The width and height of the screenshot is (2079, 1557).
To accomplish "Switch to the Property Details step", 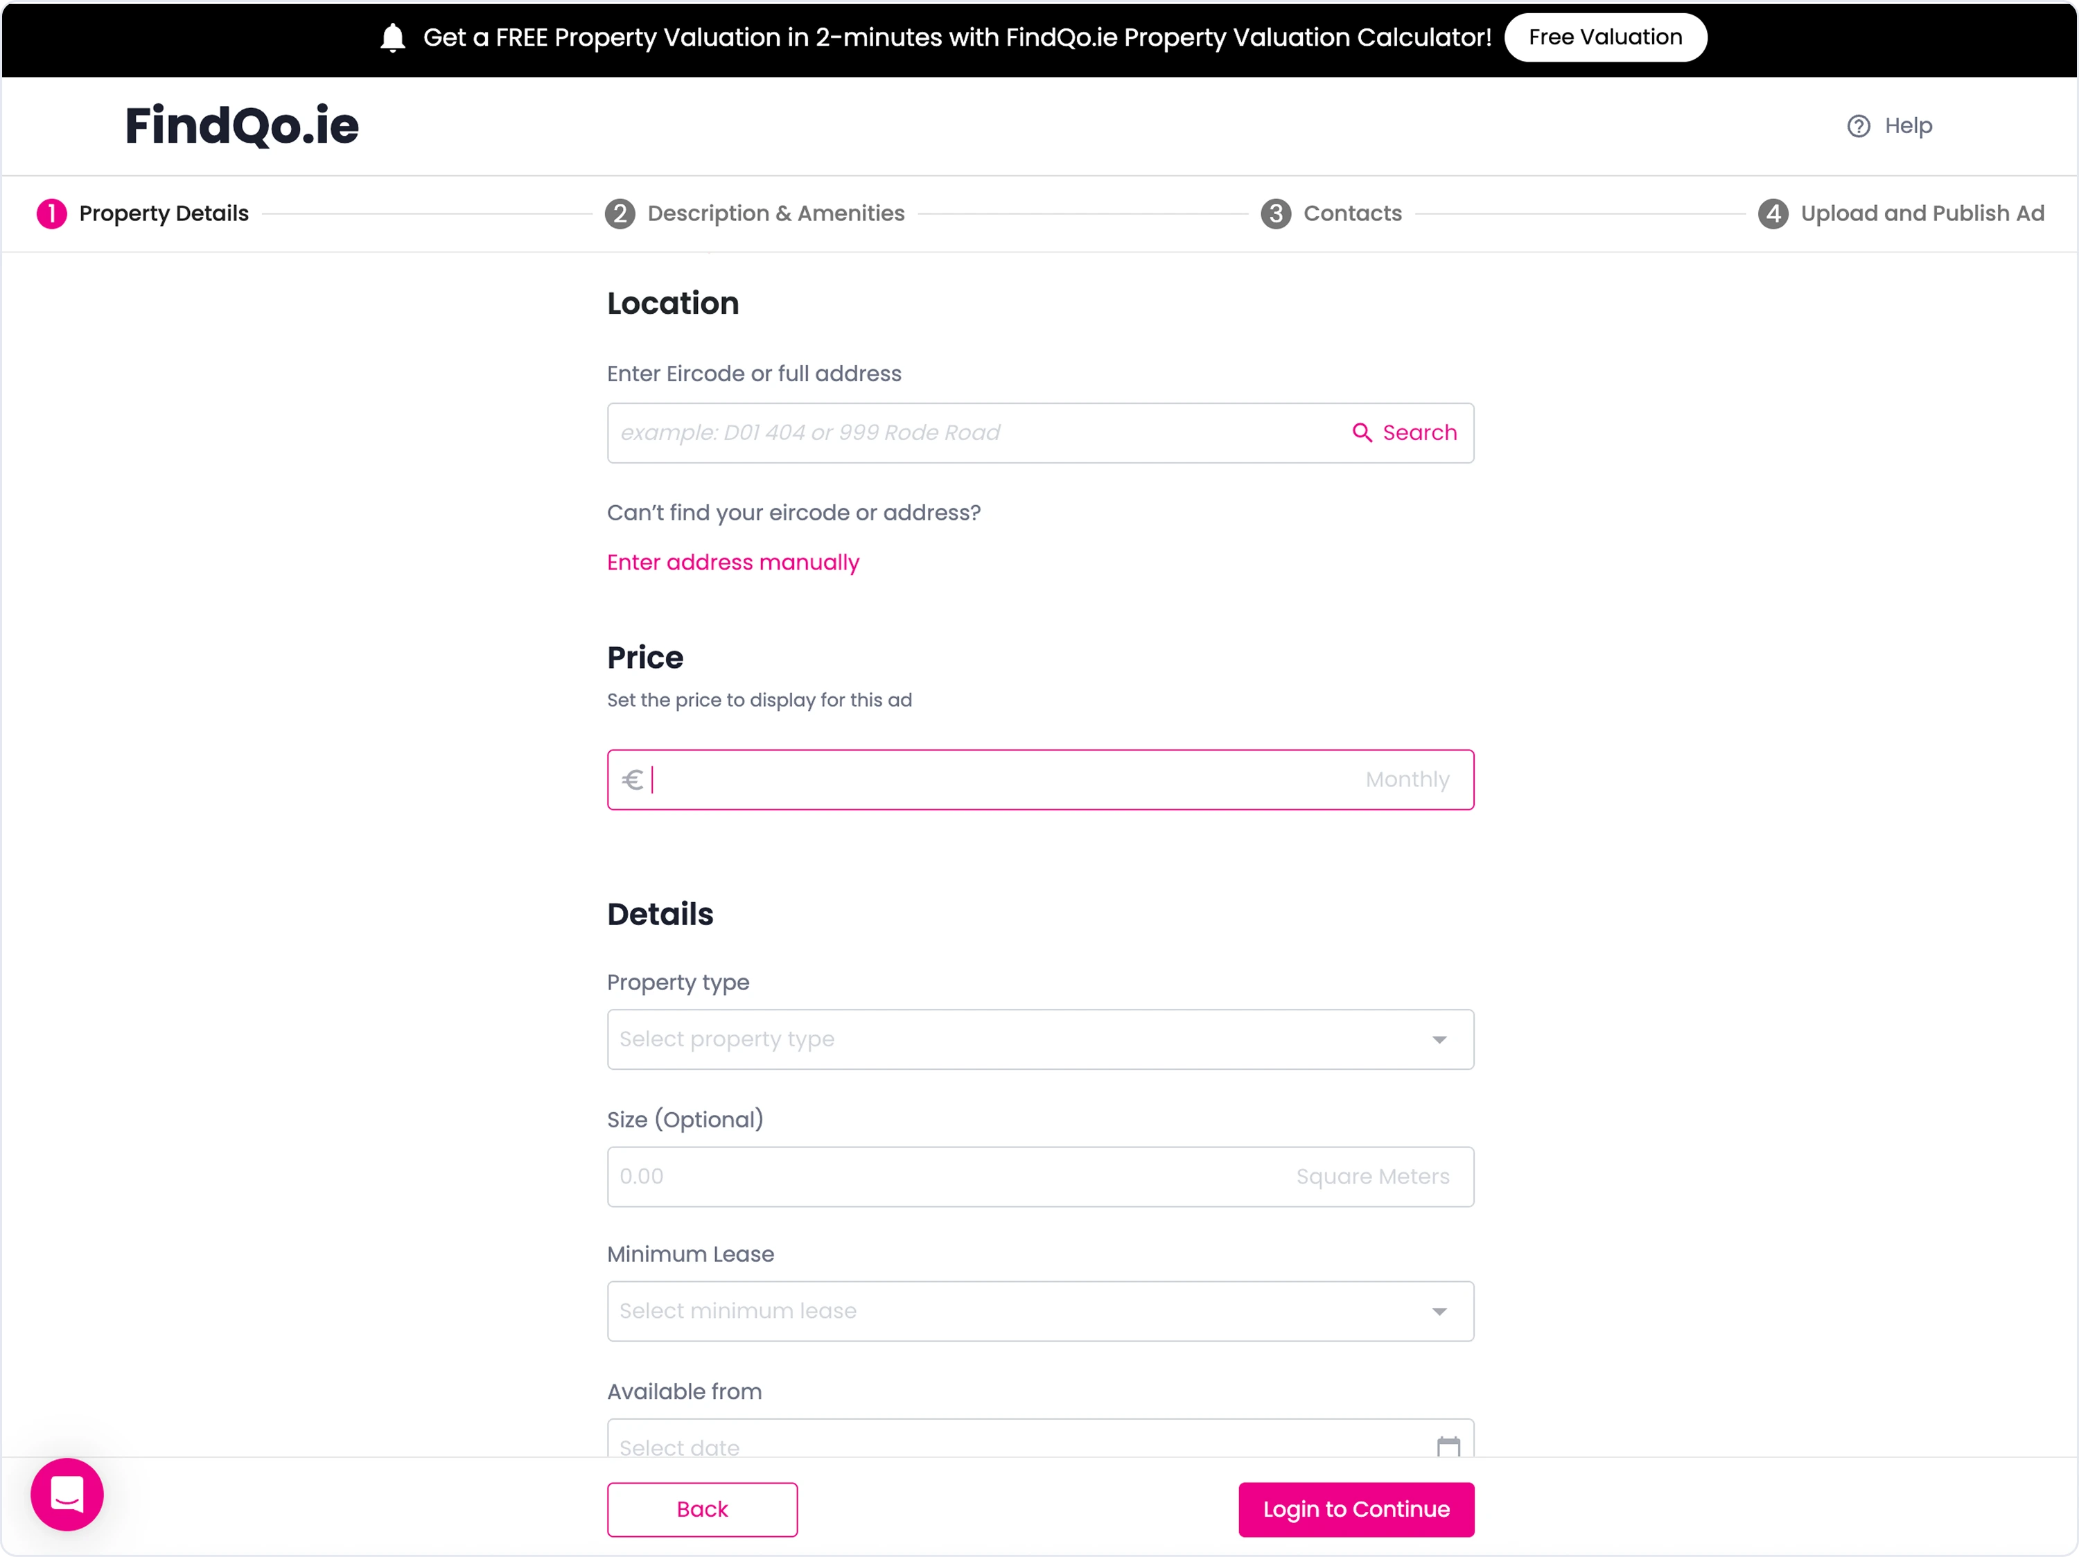I will (161, 213).
